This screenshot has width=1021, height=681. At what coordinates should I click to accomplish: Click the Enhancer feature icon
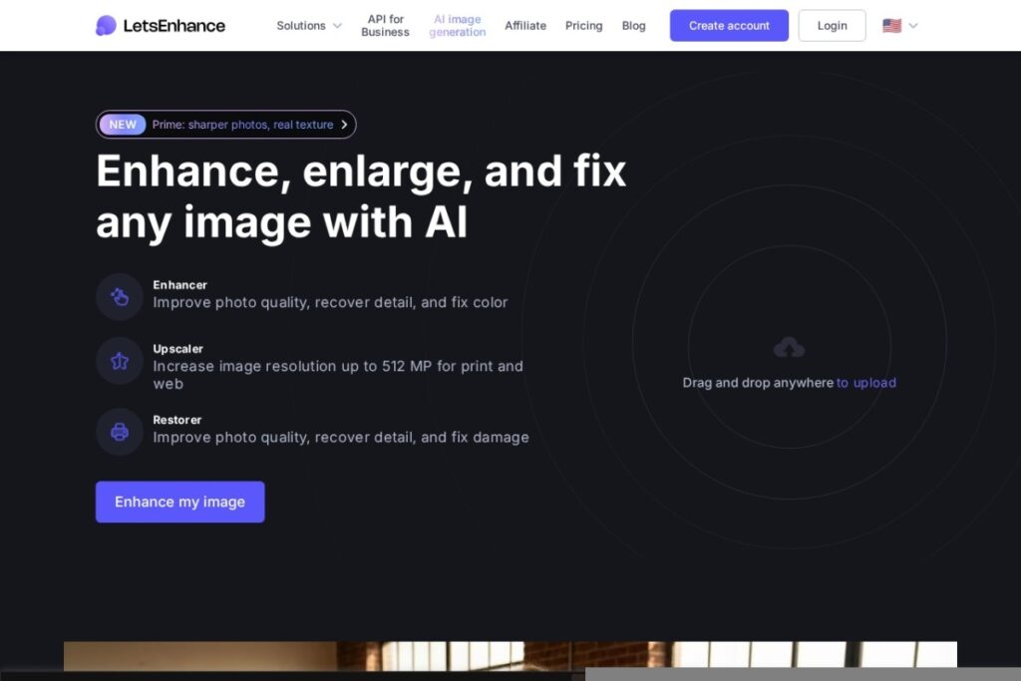120,297
